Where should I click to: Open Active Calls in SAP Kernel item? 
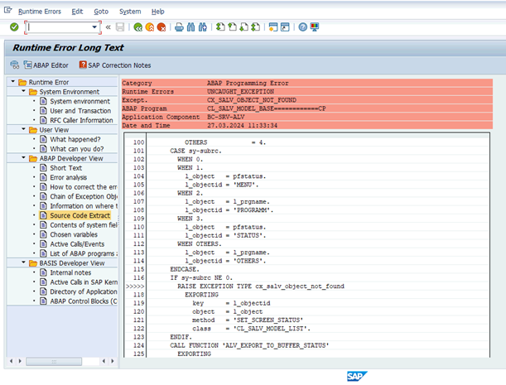coord(84,282)
